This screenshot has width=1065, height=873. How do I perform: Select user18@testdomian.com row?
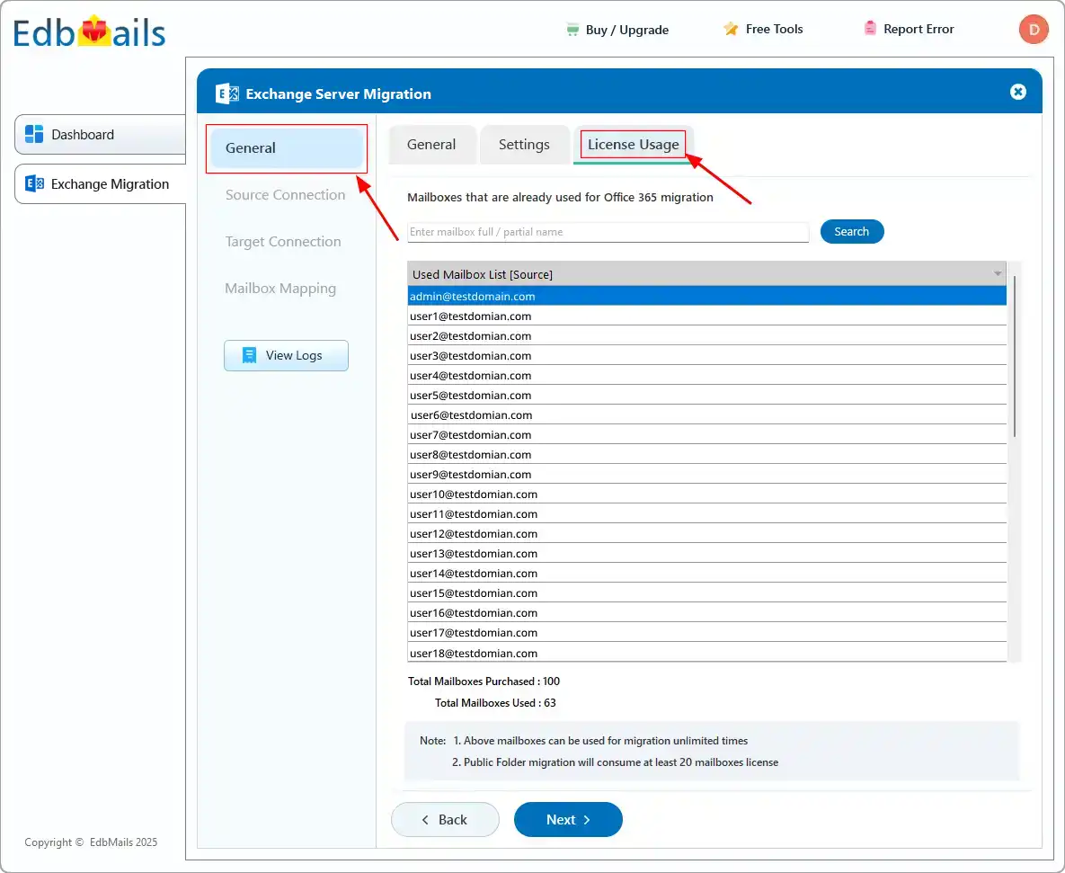706,652
